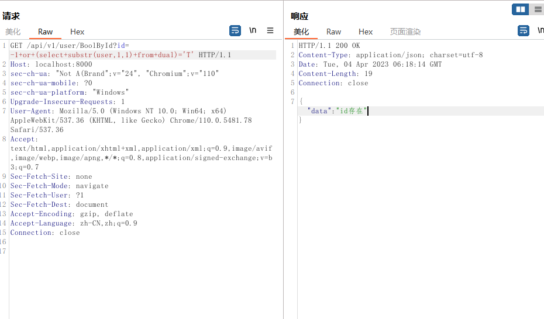The image size is (544, 319).
Task: Open request 美化 (Pretty) tab
Action: point(13,32)
